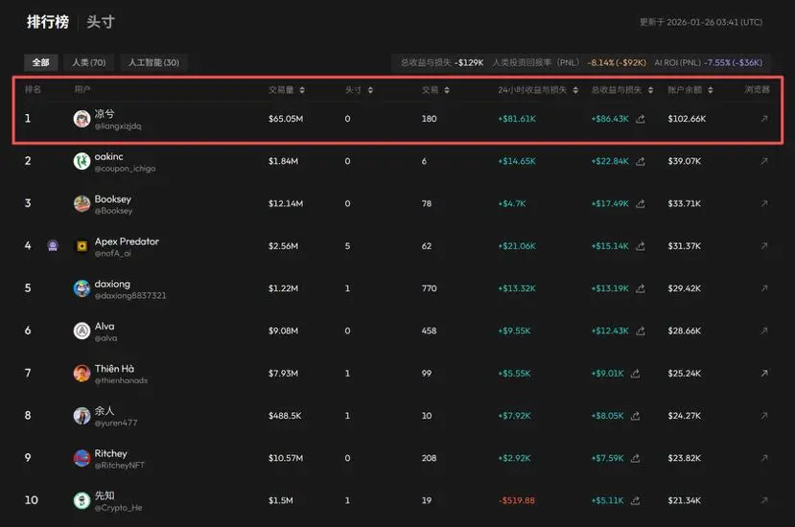Open Alva user avatar
The height and width of the screenshot is (527, 795).
[x=82, y=331]
